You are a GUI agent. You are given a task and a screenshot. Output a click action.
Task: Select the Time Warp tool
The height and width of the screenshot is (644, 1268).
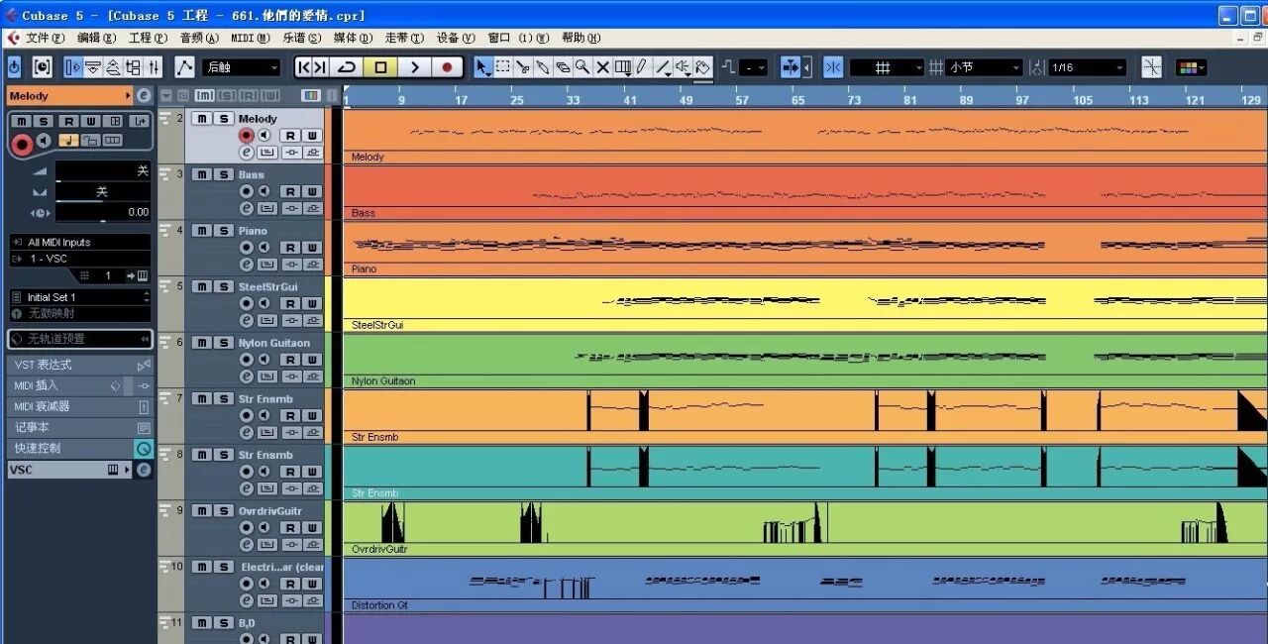623,67
